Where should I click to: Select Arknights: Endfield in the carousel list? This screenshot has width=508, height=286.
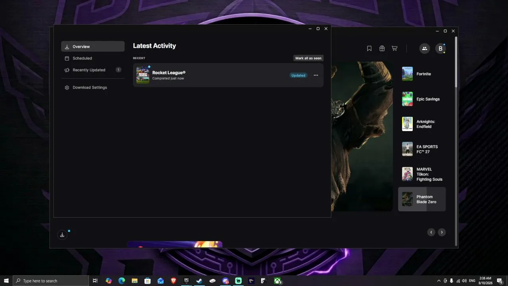click(422, 124)
